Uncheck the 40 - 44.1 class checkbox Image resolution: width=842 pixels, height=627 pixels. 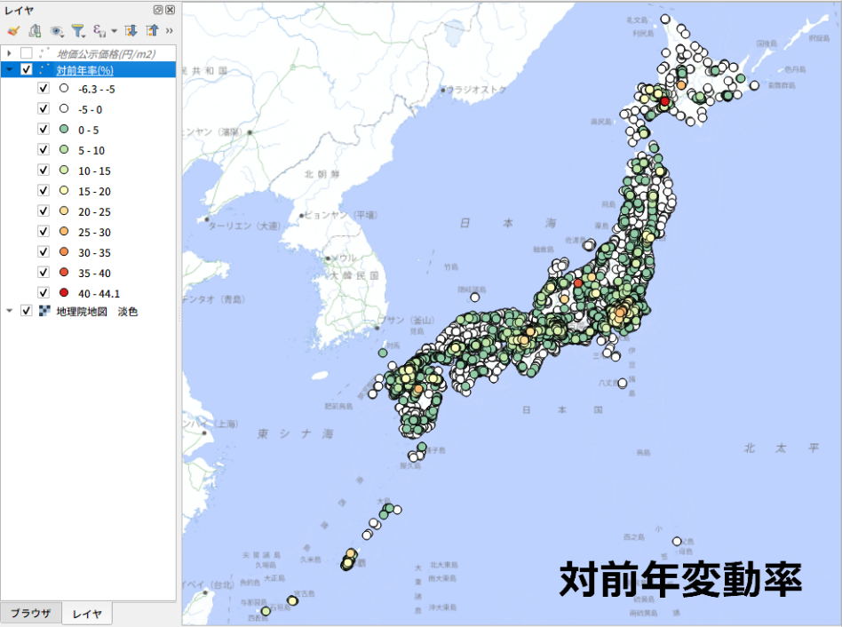pyautogui.click(x=44, y=293)
